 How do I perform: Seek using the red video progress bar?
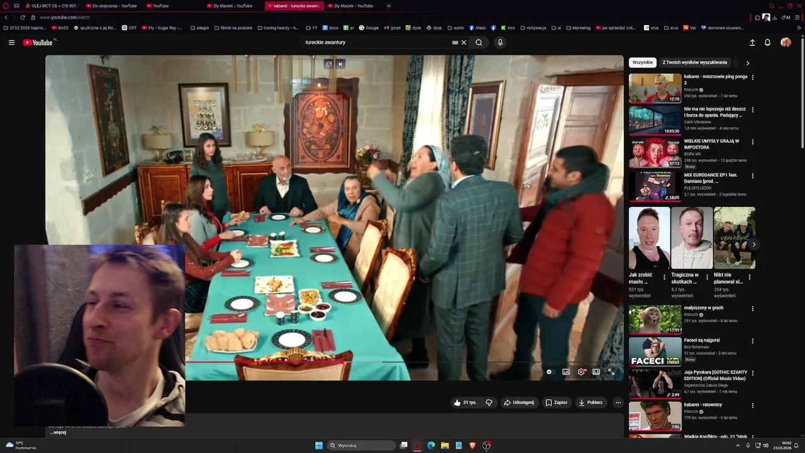pyautogui.click(x=264, y=362)
